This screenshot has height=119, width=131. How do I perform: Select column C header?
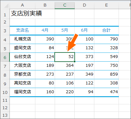tap(65, 5)
